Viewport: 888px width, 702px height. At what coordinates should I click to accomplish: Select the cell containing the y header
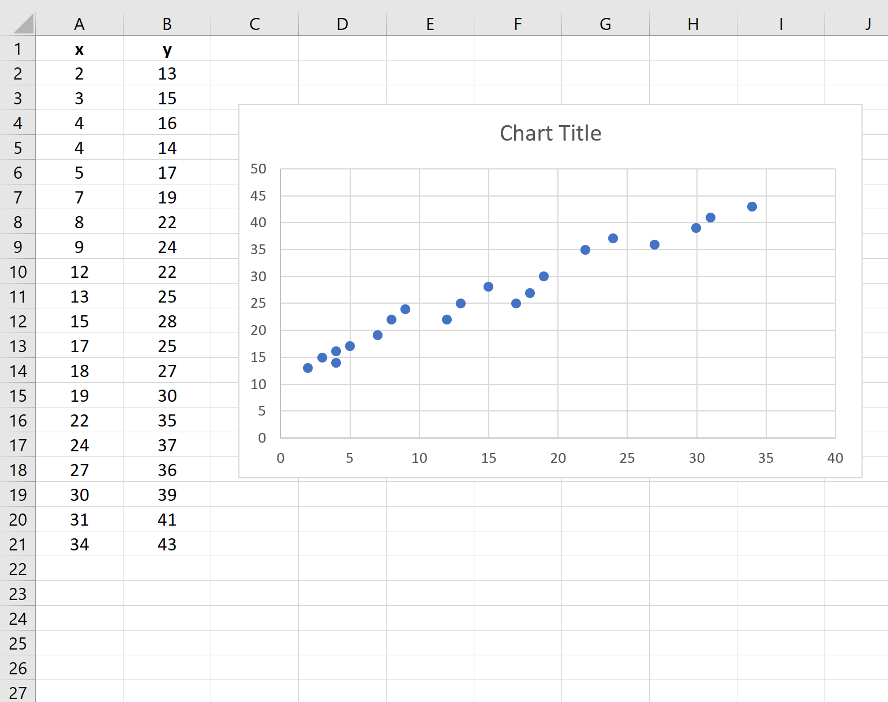(167, 49)
